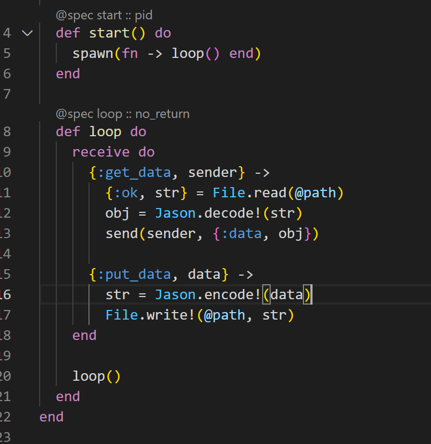Image resolution: width=431 pixels, height=444 pixels.
Task: Click write! in the File.write! call
Action: tap(170, 315)
